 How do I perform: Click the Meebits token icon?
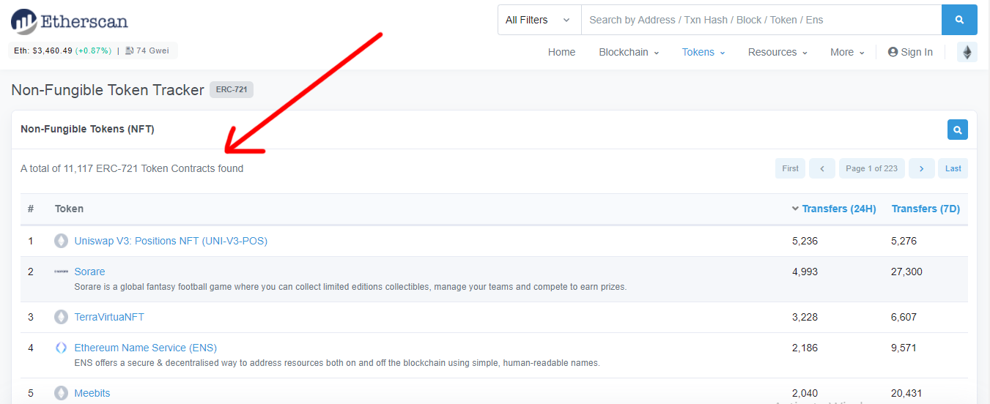pyautogui.click(x=61, y=393)
